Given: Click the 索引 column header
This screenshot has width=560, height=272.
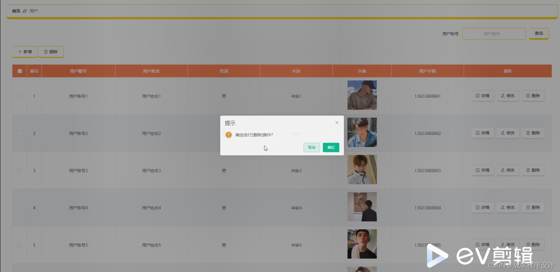Looking at the screenshot, I should coord(34,71).
